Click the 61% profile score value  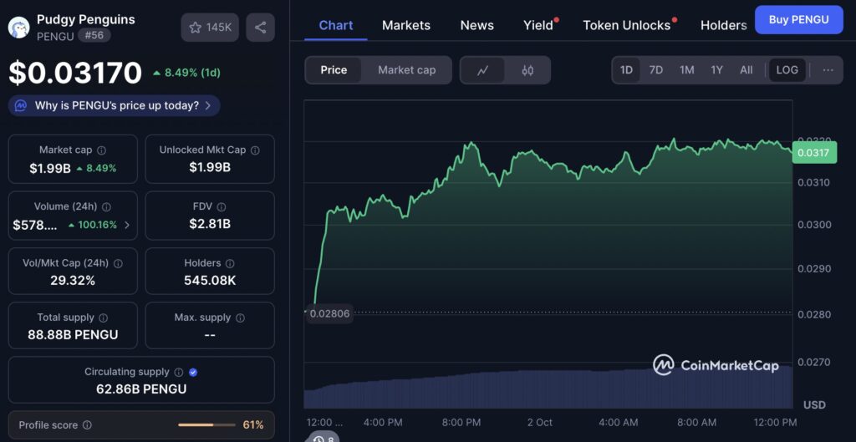(253, 425)
